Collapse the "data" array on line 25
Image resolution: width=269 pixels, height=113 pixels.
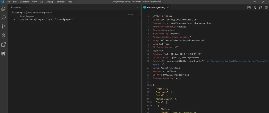pyautogui.click(x=151, y=102)
